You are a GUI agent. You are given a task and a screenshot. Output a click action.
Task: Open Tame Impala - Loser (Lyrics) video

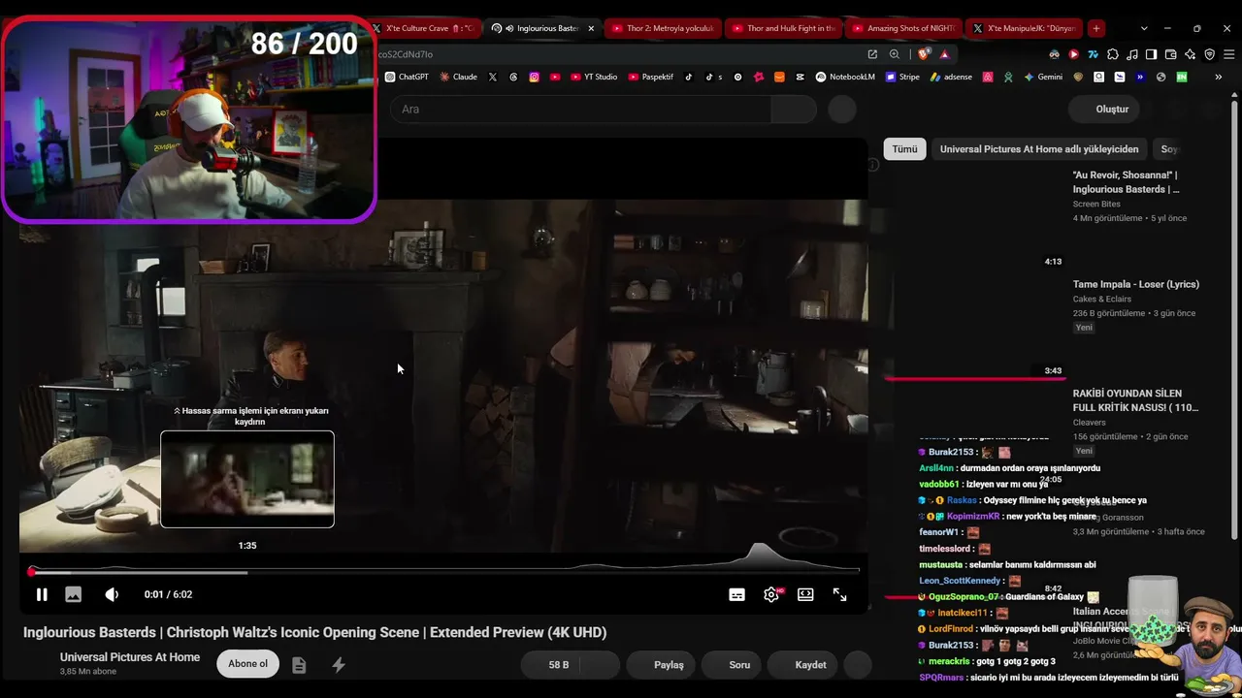pyautogui.click(x=1136, y=284)
